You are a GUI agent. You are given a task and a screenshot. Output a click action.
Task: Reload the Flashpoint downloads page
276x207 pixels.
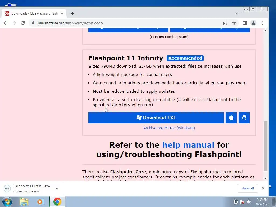(23, 23)
